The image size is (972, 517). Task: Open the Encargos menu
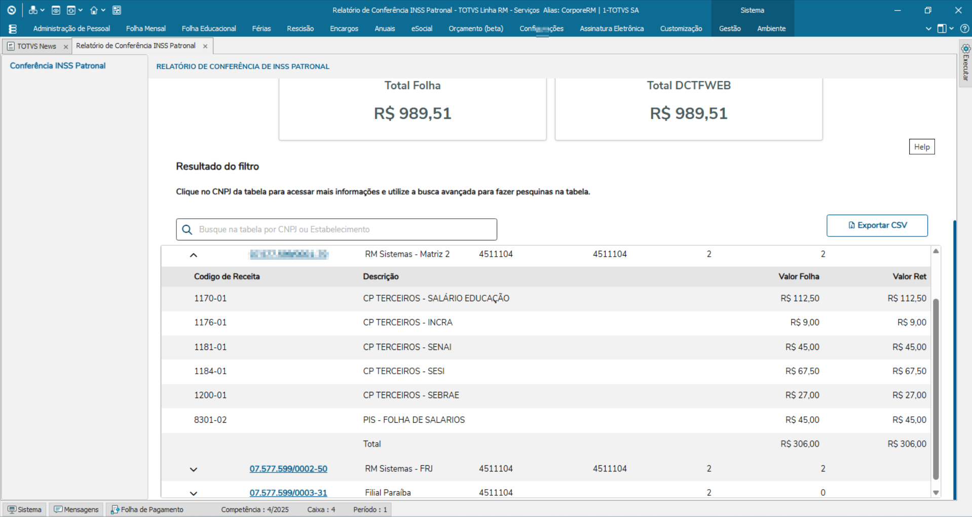tap(344, 28)
